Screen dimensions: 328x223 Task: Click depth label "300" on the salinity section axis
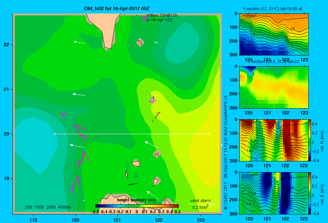pyautogui.click(x=234, y=108)
